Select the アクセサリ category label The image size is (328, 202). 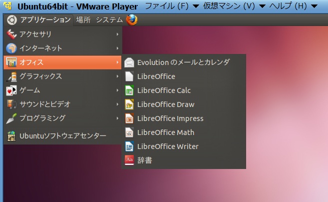coord(35,34)
